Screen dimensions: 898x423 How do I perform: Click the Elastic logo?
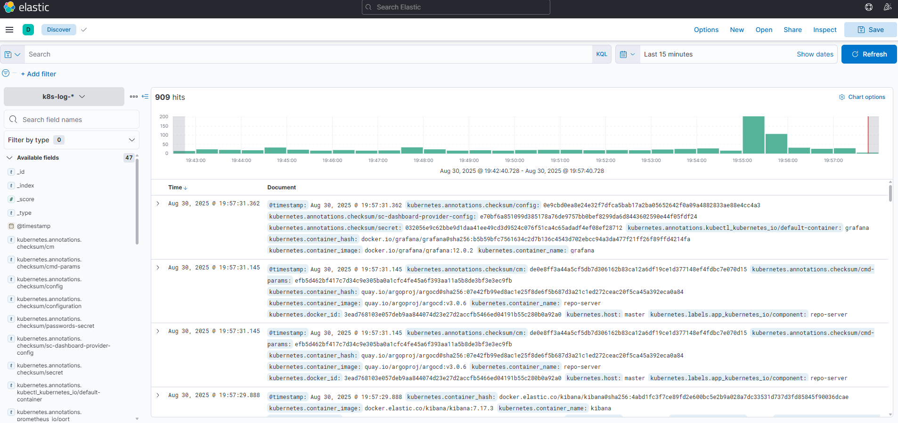click(26, 7)
